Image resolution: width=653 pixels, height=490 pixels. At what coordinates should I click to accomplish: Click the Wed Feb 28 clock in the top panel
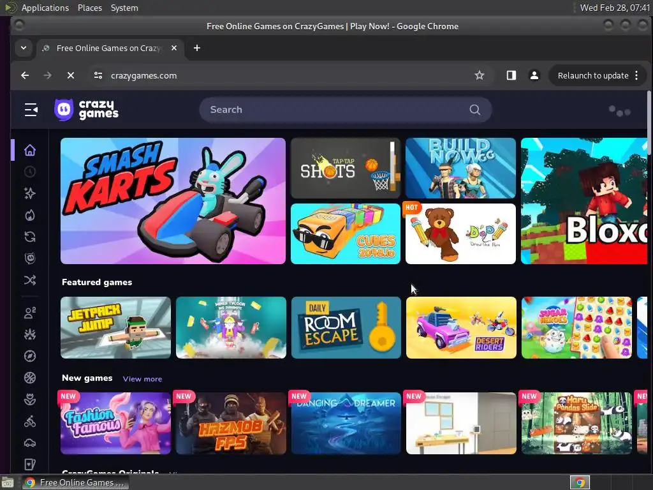(x=615, y=8)
